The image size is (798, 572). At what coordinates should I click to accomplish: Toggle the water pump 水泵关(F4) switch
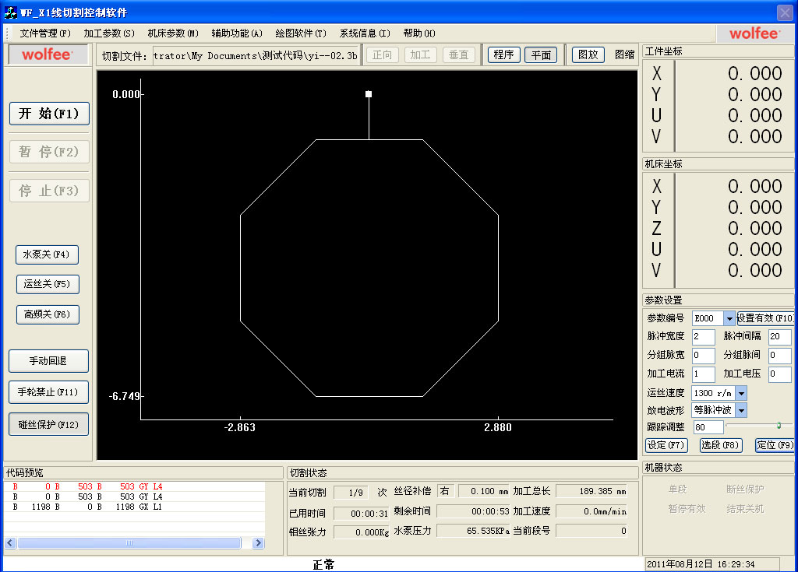[x=47, y=254]
